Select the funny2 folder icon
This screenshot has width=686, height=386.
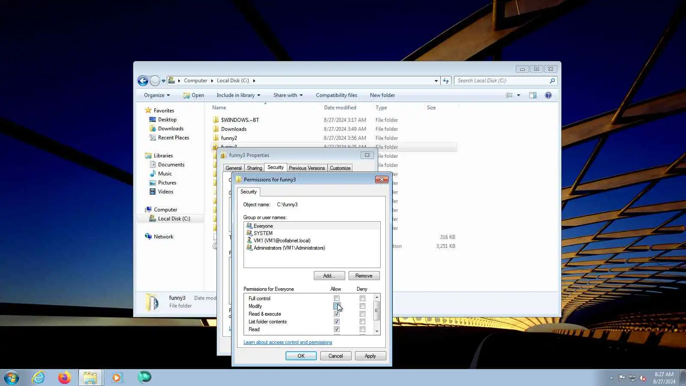(216, 138)
